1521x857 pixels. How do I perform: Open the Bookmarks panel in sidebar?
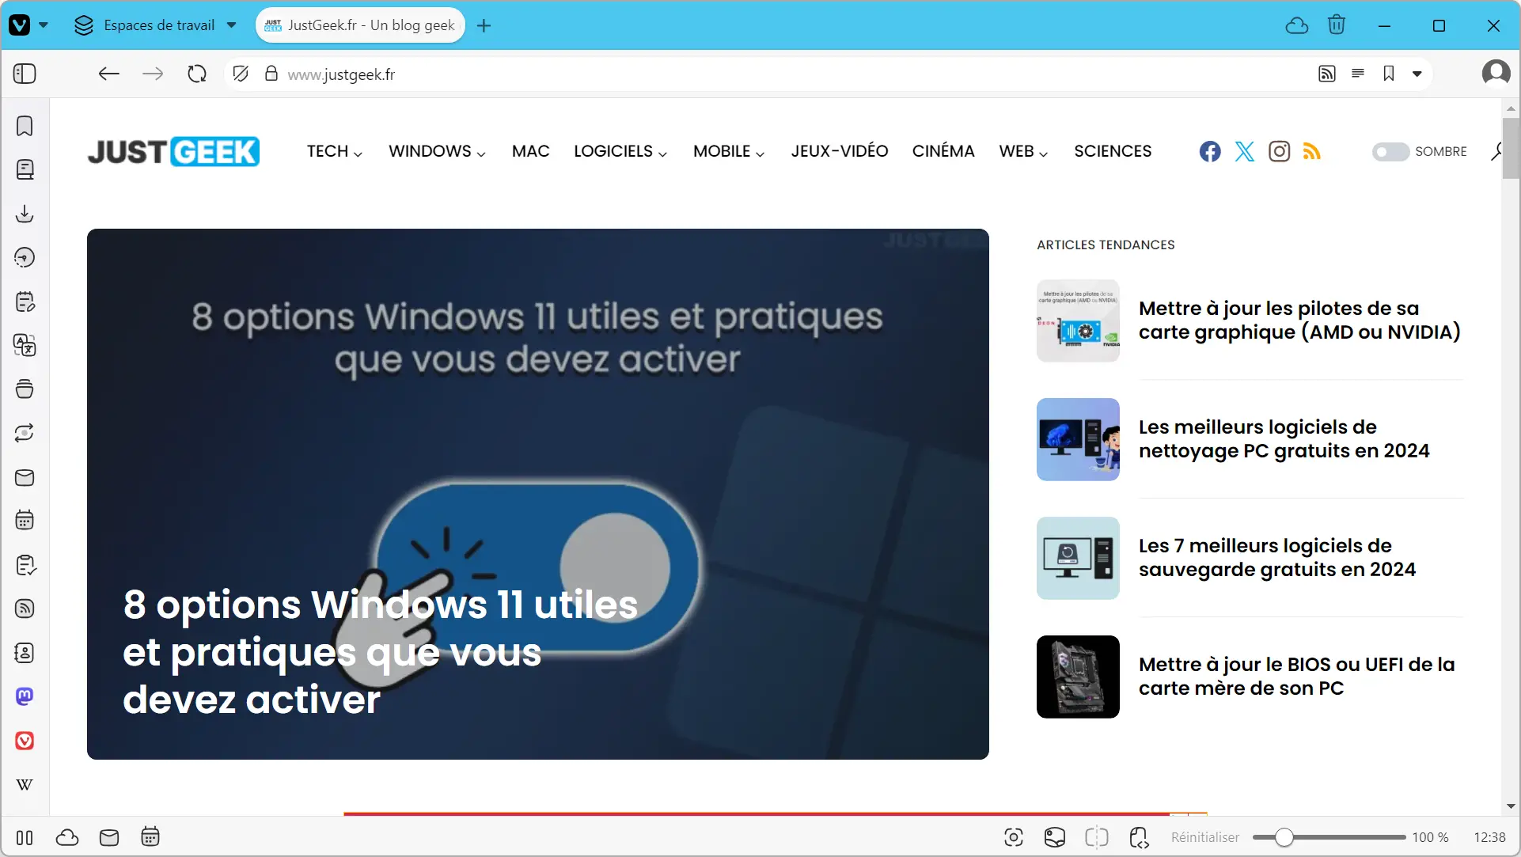tap(25, 126)
